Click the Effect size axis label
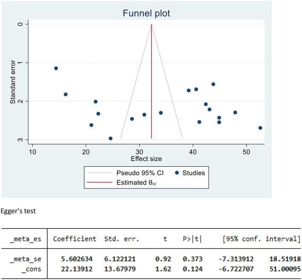 (146, 159)
